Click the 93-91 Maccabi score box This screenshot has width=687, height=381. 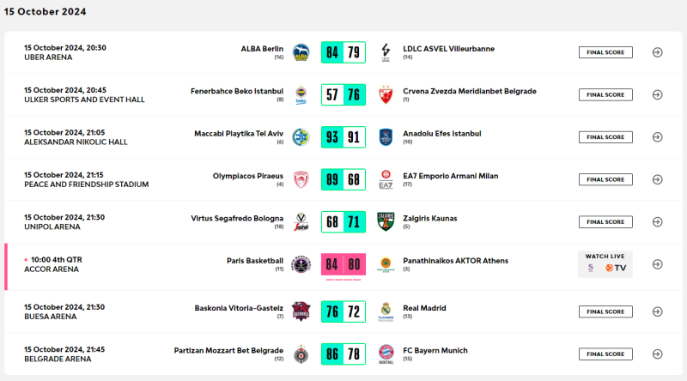tap(343, 137)
